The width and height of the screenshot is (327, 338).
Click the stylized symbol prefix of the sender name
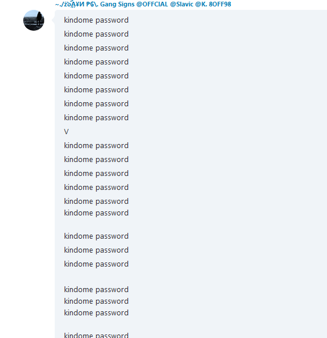(77, 4)
